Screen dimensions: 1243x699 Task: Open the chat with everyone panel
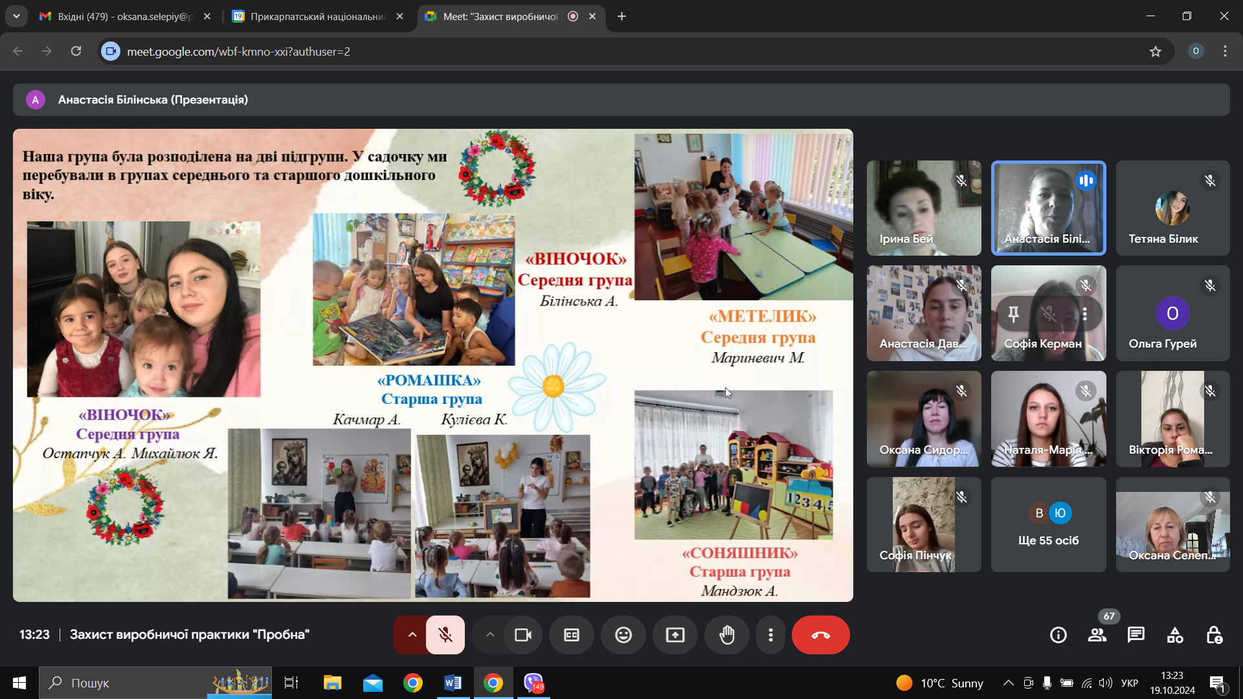pyautogui.click(x=1136, y=635)
